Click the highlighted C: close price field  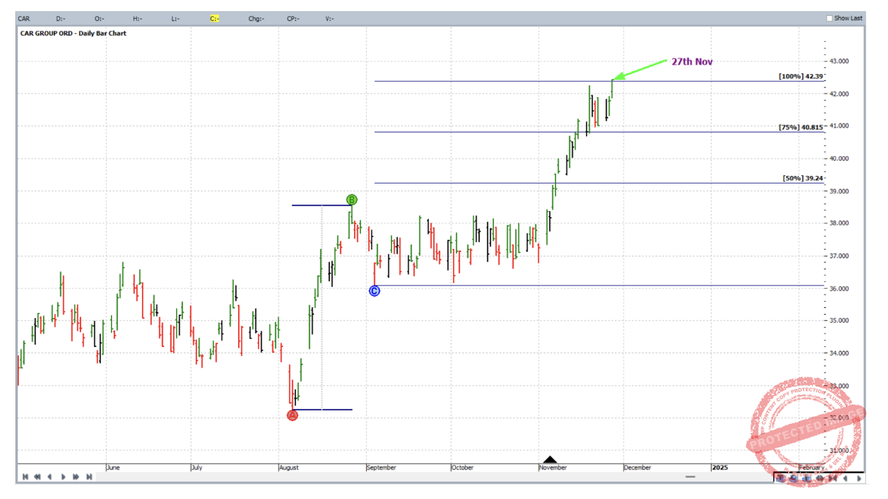click(215, 18)
